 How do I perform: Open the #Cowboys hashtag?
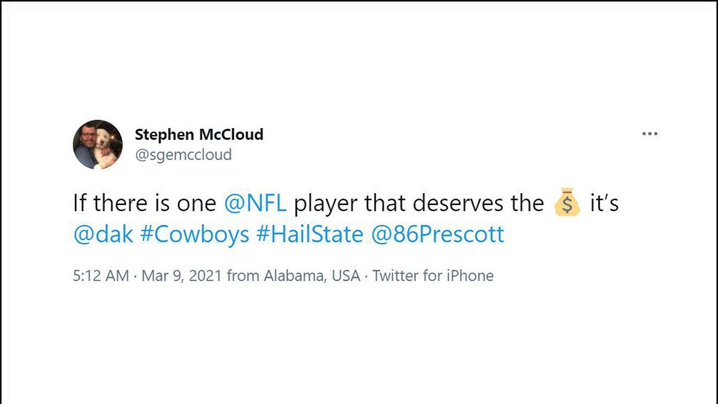pyautogui.click(x=194, y=235)
